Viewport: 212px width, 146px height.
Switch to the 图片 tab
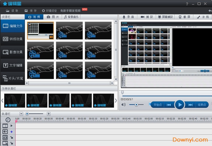(x=53, y=17)
